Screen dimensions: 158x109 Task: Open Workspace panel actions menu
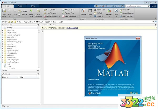(x=38, y=74)
